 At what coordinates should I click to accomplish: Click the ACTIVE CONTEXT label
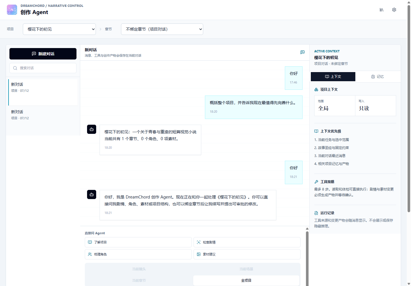(x=327, y=51)
